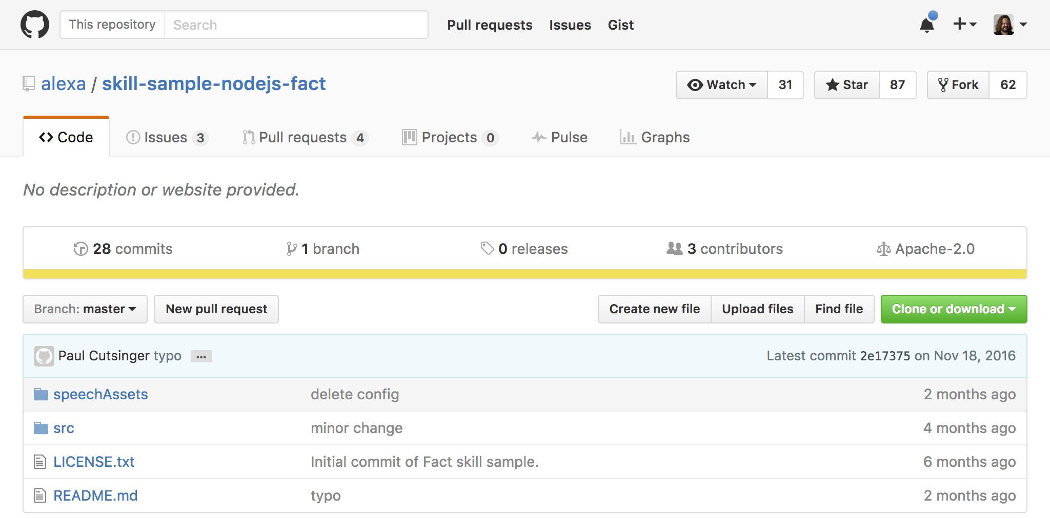Click Upload files button

758,309
